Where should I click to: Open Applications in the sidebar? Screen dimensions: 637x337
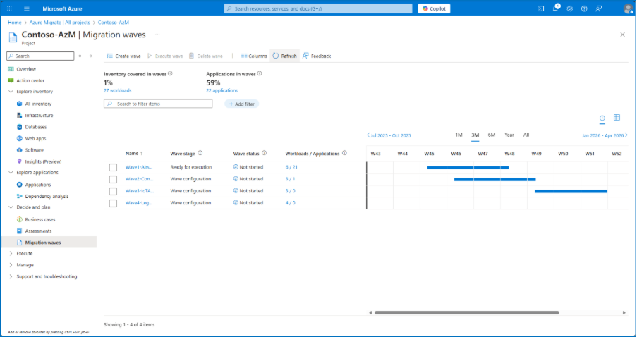click(x=38, y=185)
